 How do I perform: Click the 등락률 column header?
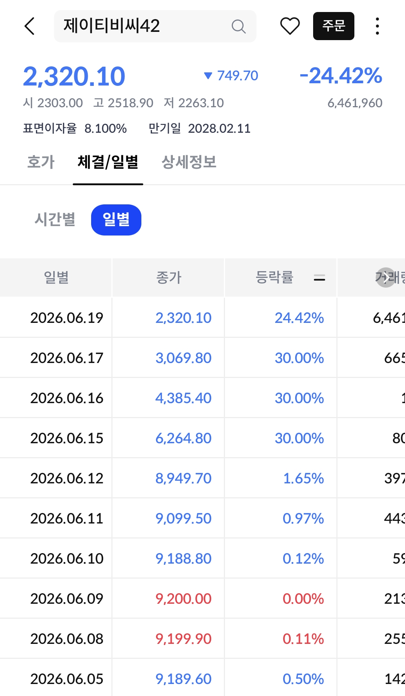pyautogui.click(x=274, y=277)
